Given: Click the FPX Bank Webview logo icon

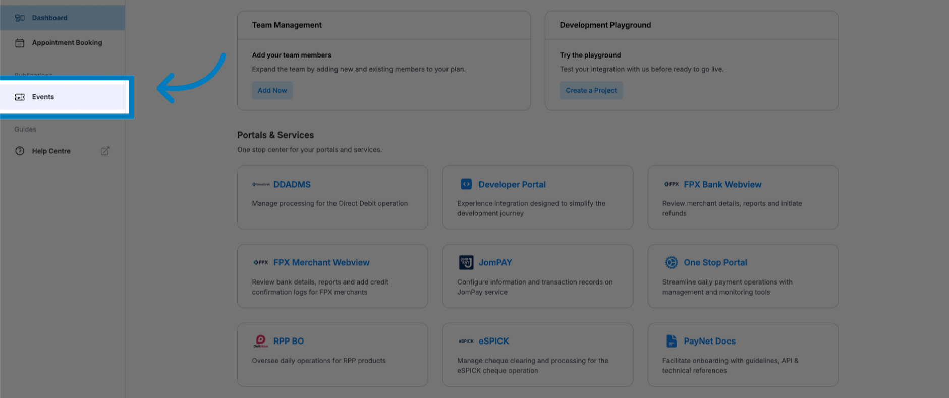Looking at the screenshot, I should tap(672, 184).
